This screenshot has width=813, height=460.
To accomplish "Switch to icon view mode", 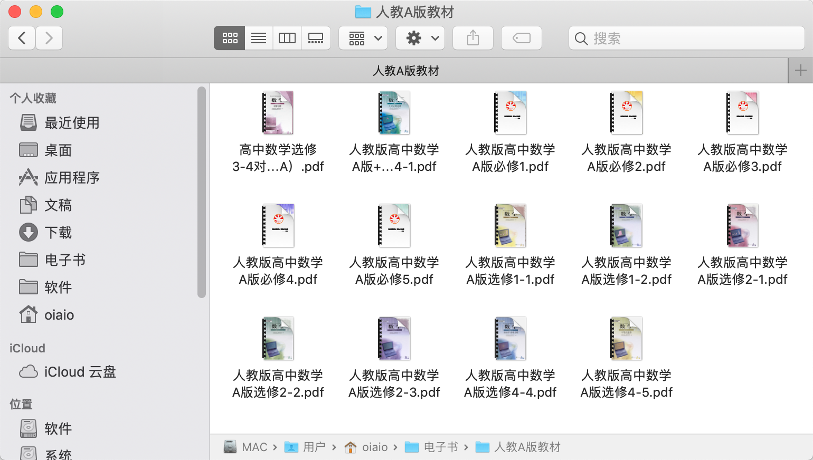I will pos(230,38).
